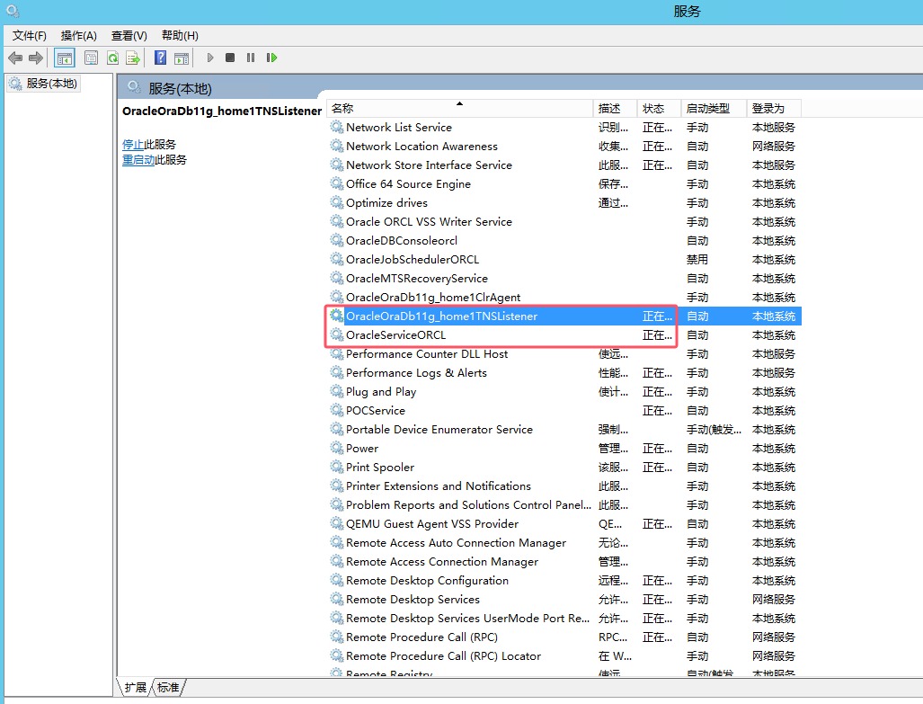Toggle the console tree visibility icon
Screen dimensions: 923x704
point(64,58)
